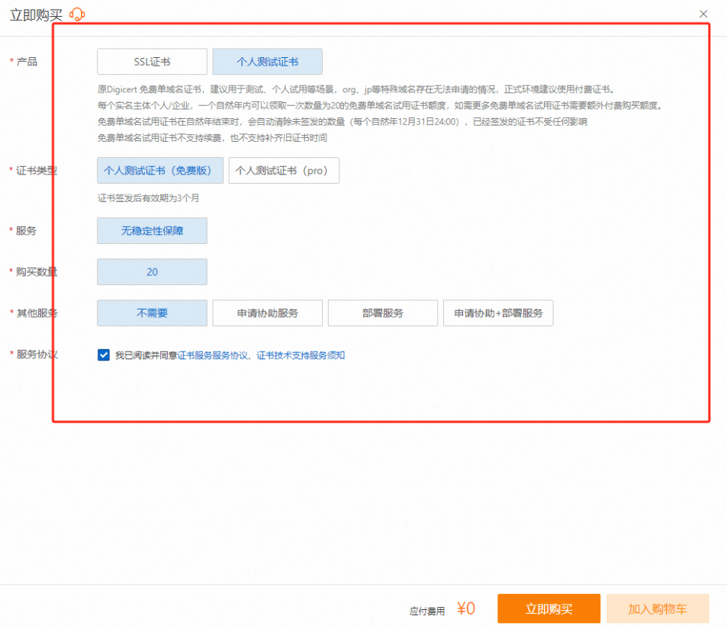Select 不需要 under other services
This screenshot has width=727, height=626.
(x=152, y=313)
